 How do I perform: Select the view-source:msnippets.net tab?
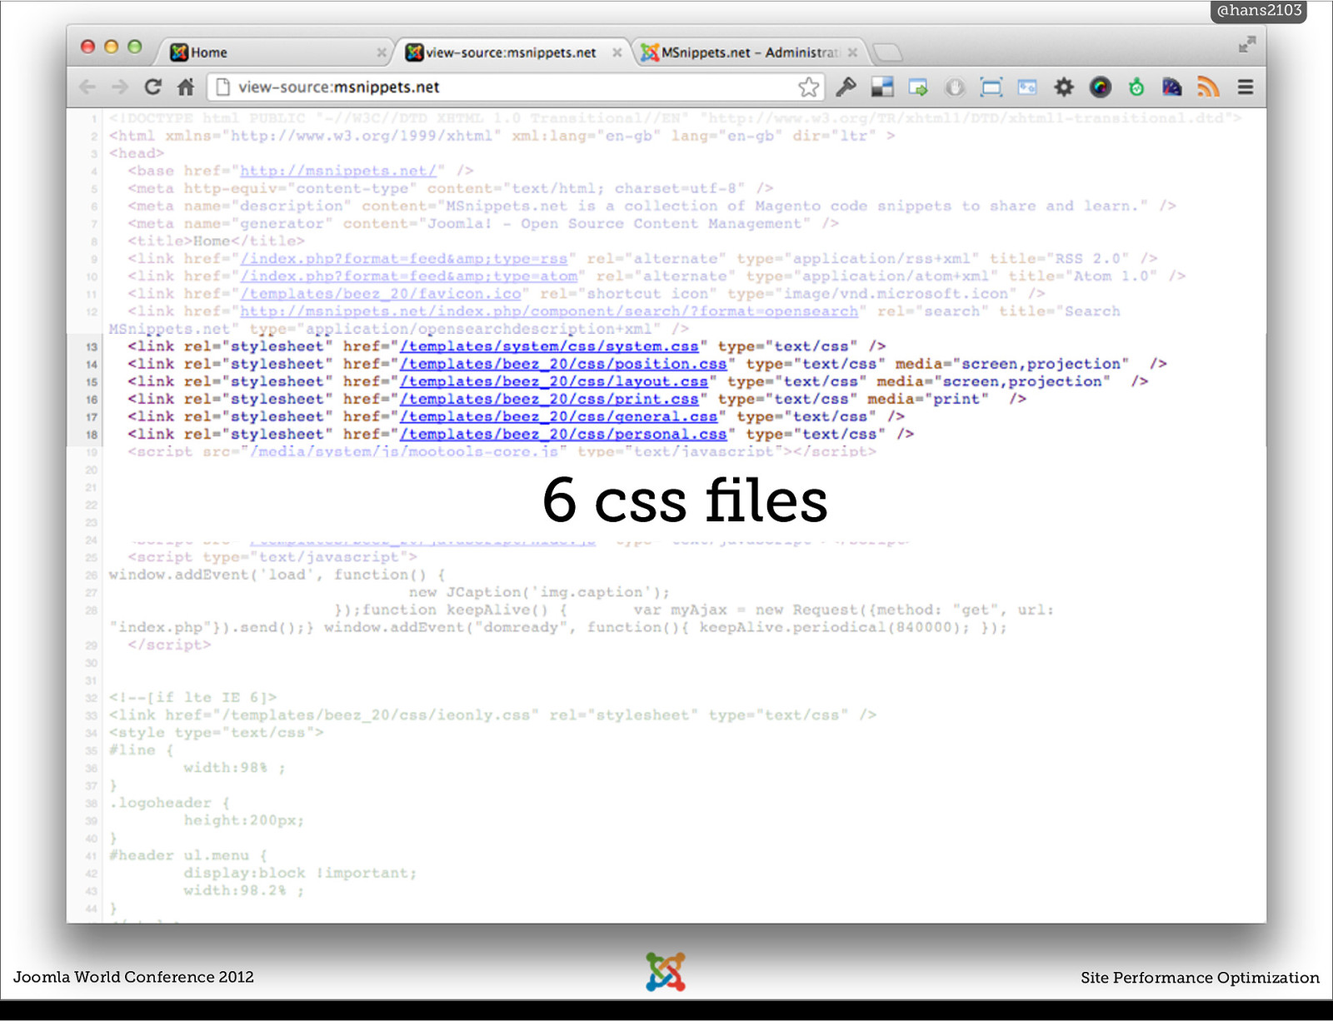point(512,52)
